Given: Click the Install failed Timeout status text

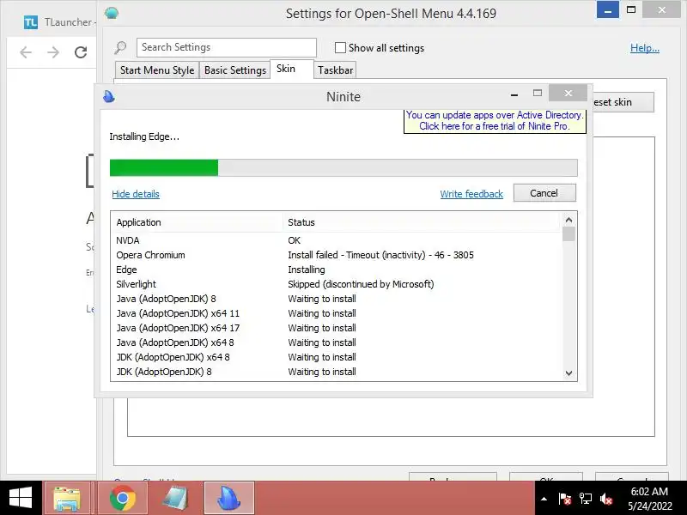Looking at the screenshot, I should point(380,255).
